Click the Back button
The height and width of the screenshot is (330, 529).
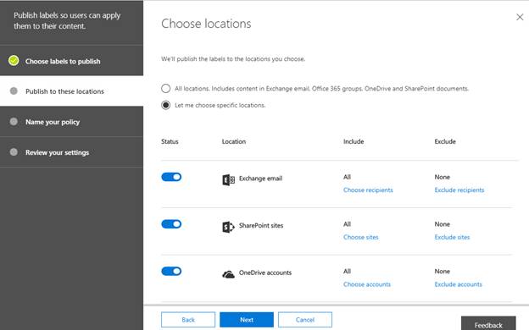pos(188,320)
